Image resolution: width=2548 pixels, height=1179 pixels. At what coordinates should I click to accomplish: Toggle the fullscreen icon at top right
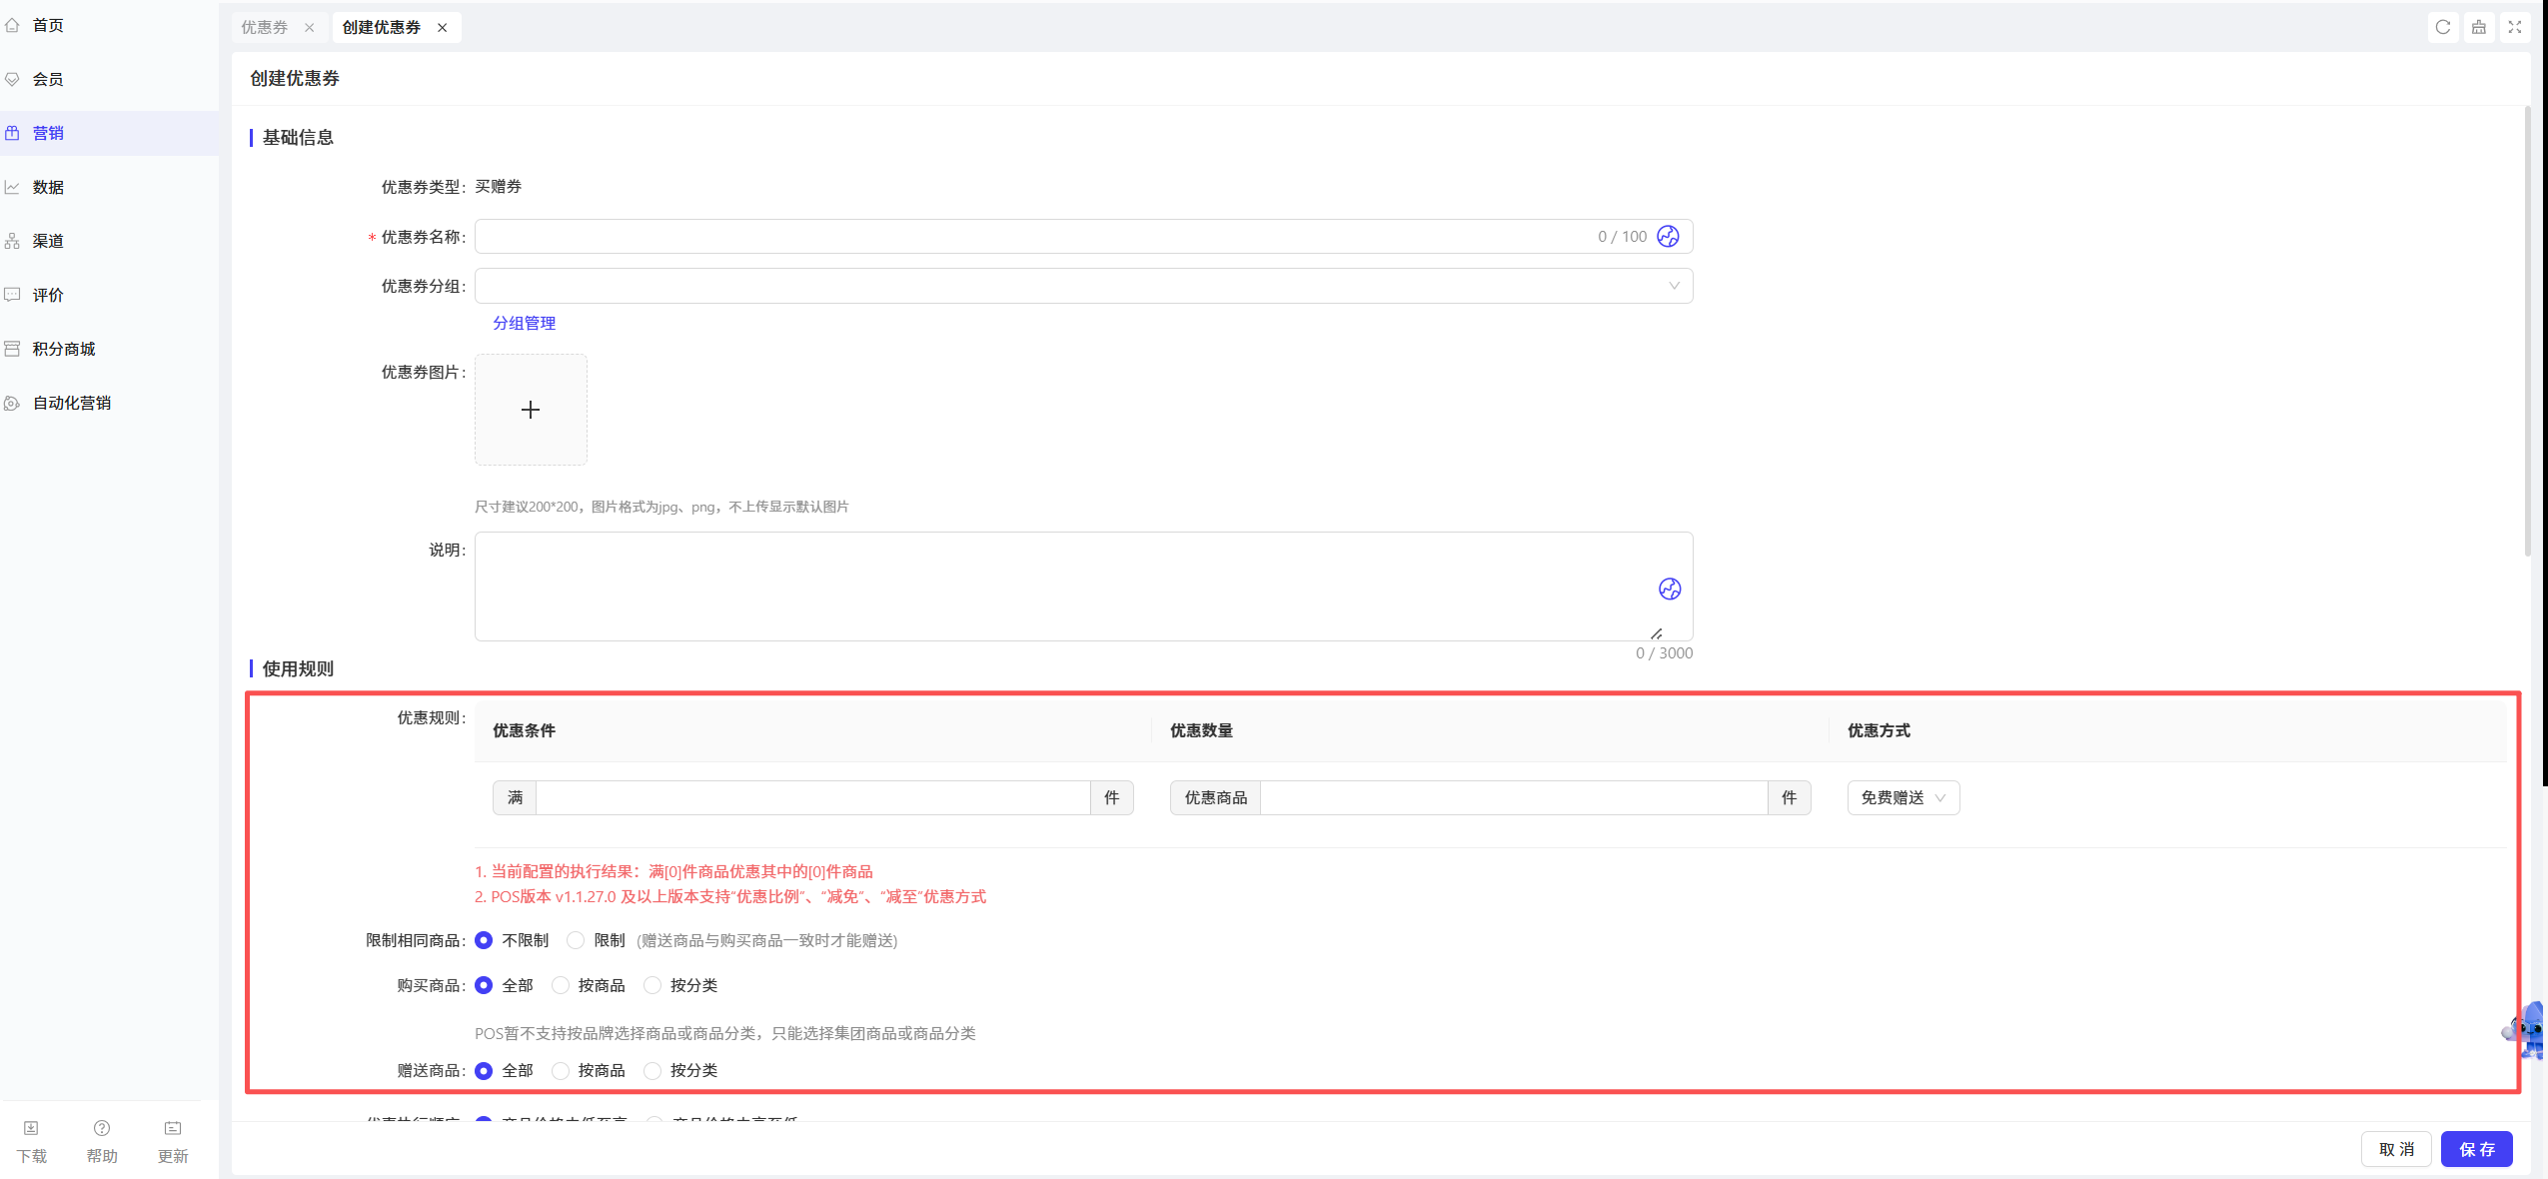point(2515,27)
